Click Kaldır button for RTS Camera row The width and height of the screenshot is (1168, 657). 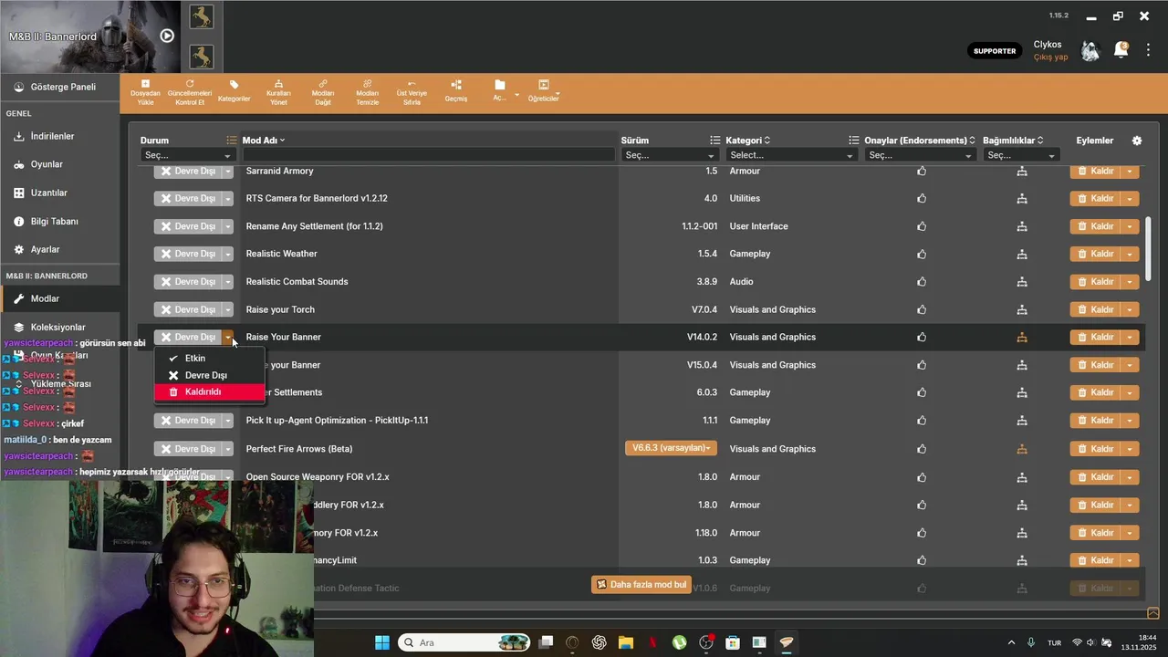click(1096, 198)
